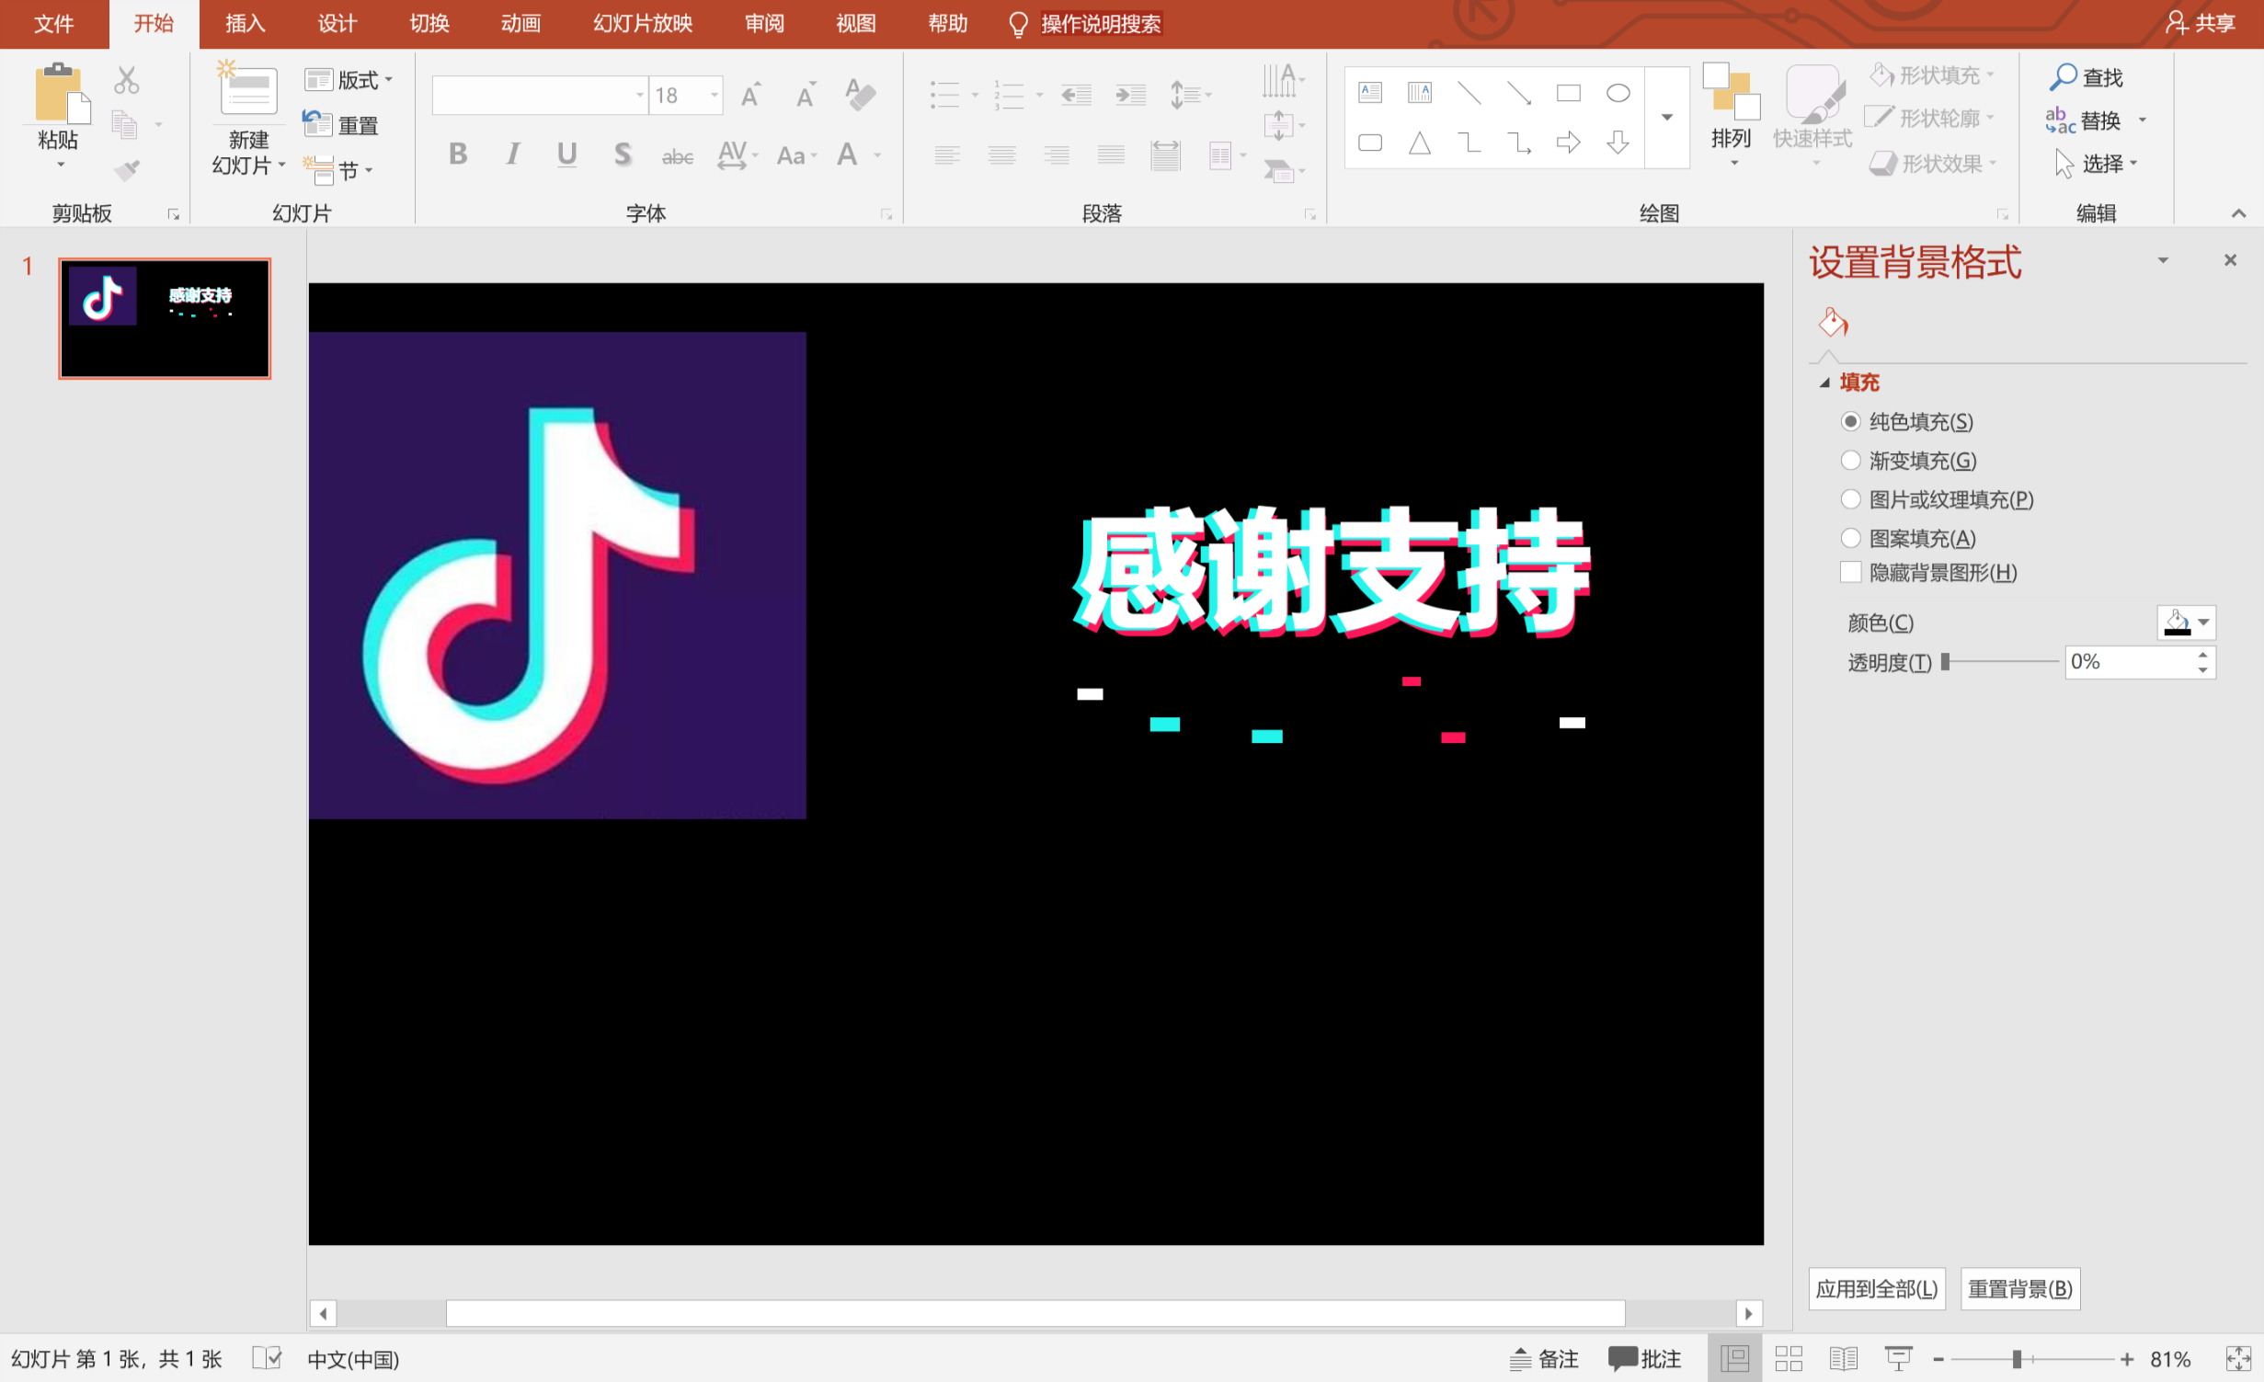Click the Increase Font Size icon
Screen dimensions: 2264x1382
(751, 95)
